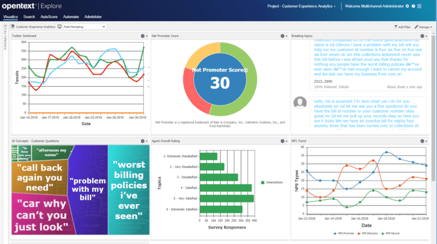Screen dimensions: 437x244
Task: Open Details link under first topic
Action: (x=344, y=87)
